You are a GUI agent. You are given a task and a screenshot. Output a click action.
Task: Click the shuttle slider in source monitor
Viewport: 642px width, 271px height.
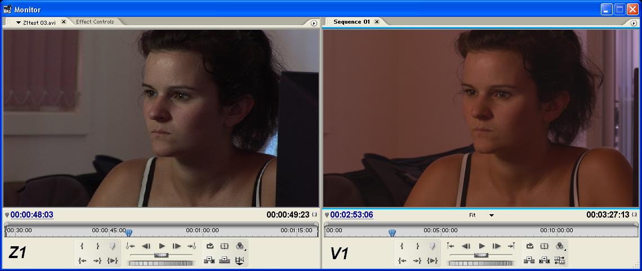(x=161, y=255)
